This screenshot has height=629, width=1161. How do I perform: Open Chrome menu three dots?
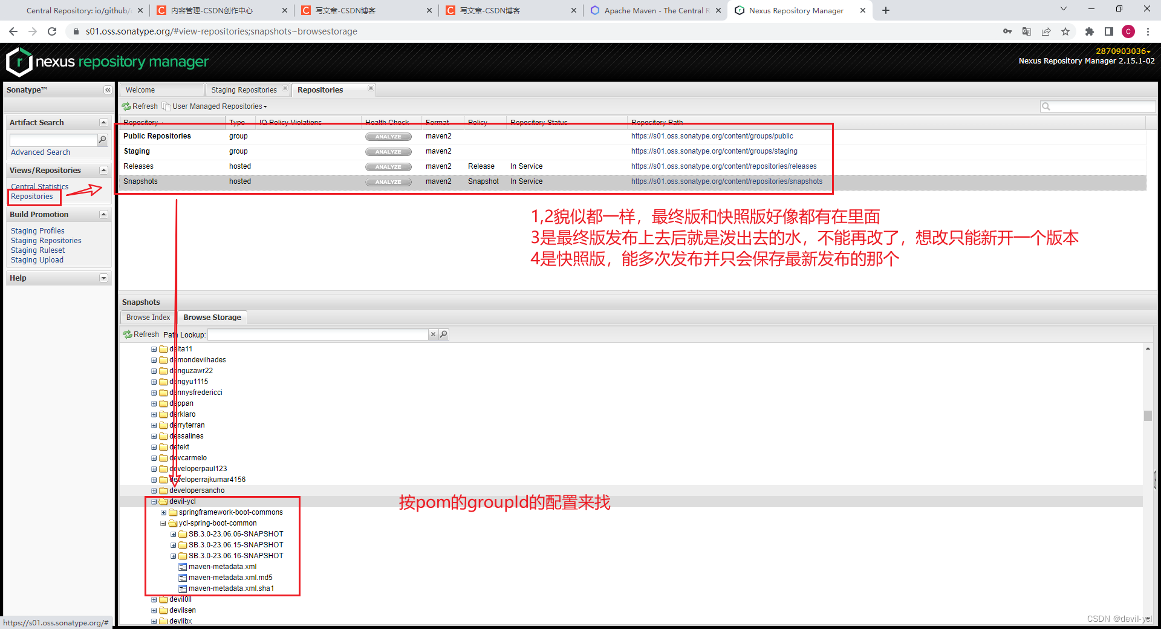coord(1148,31)
